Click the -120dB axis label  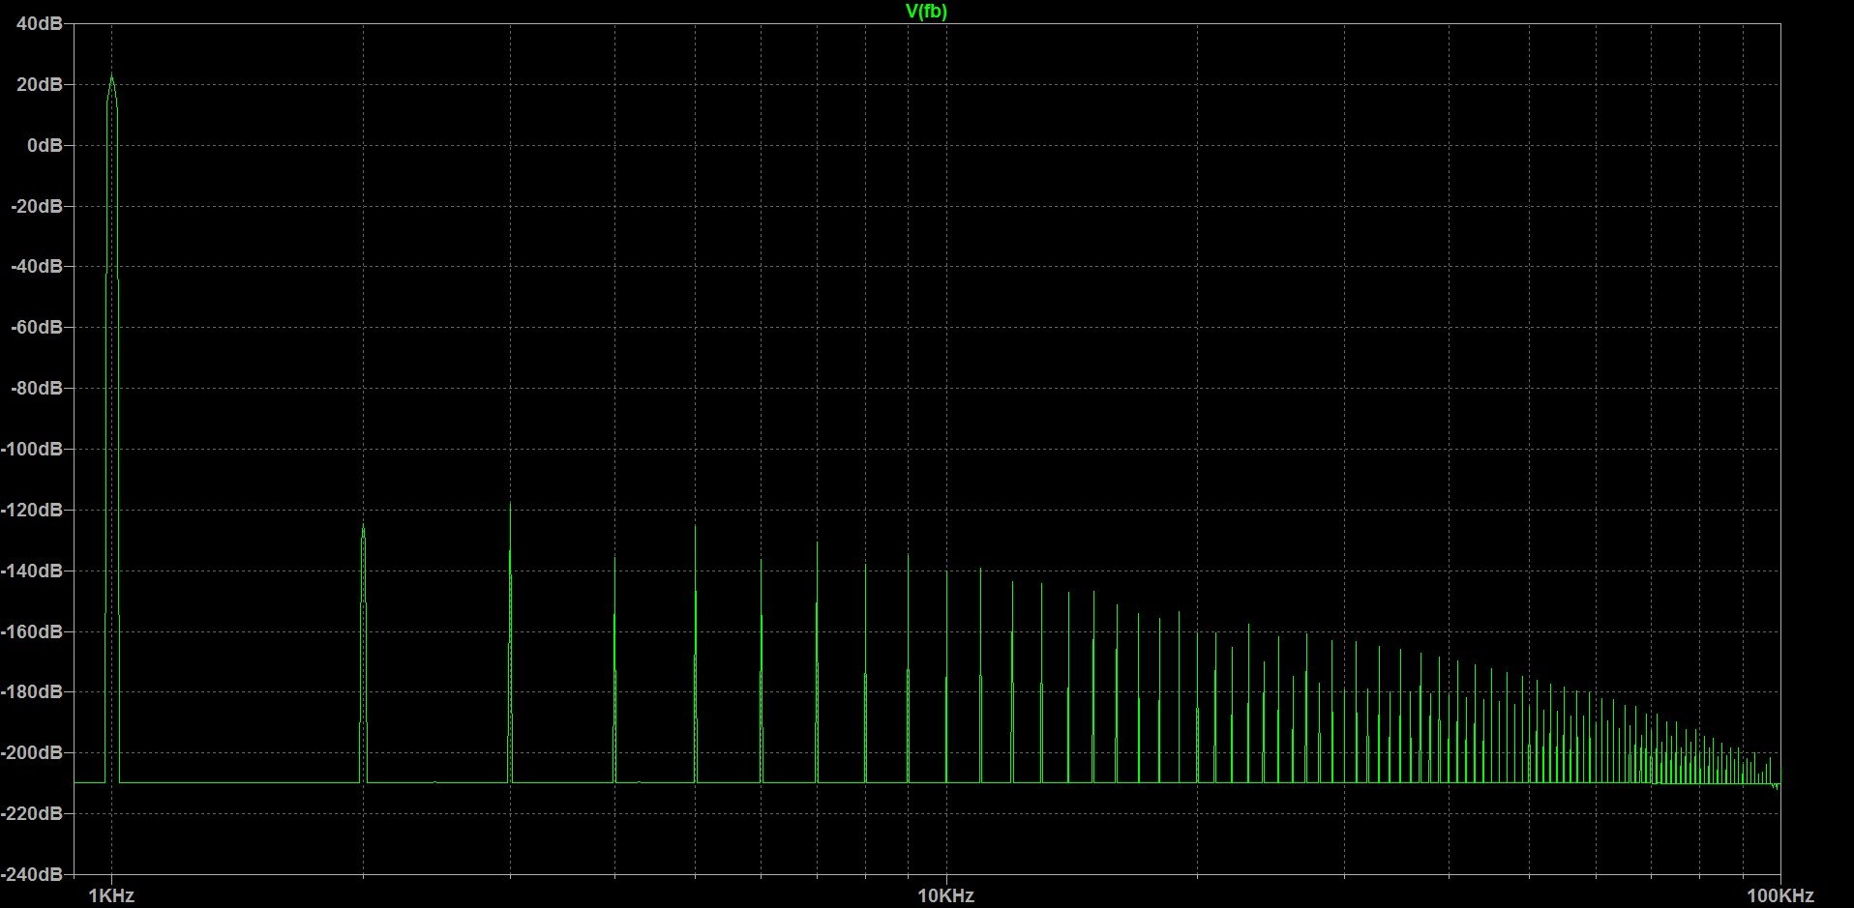pyautogui.click(x=32, y=510)
